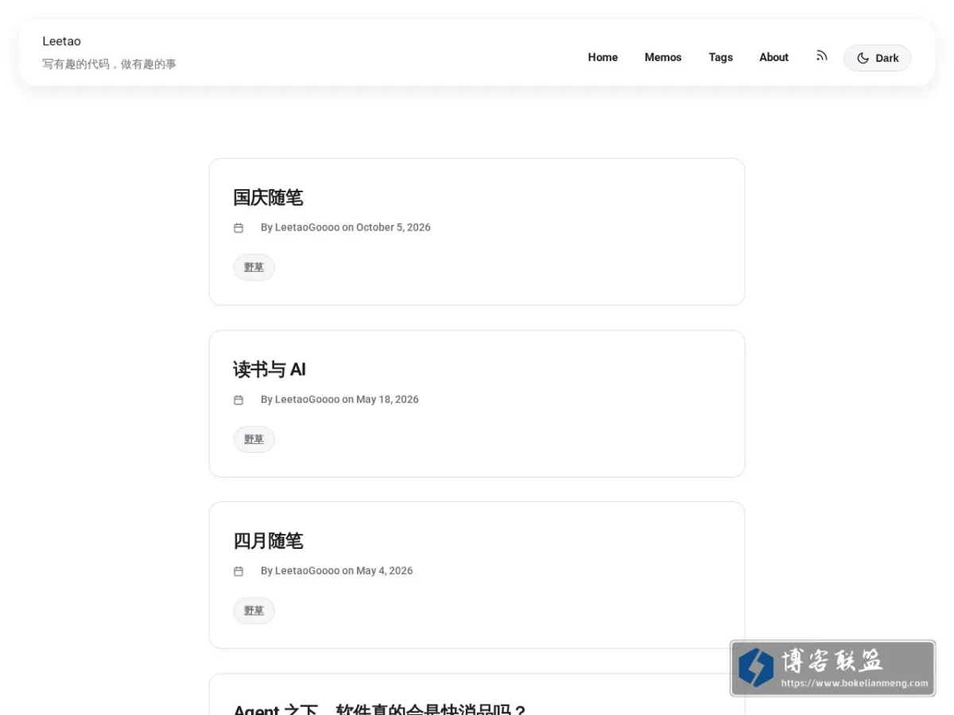Click byline dated May 18, 2026
954x715 pixels.
[x=339, y=400]
